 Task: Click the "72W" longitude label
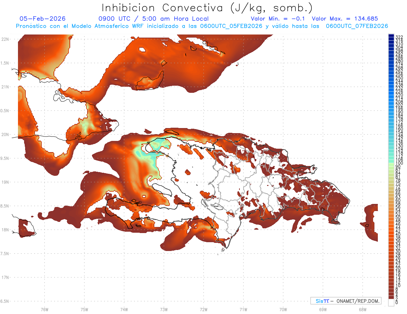[x=203, y=310]
